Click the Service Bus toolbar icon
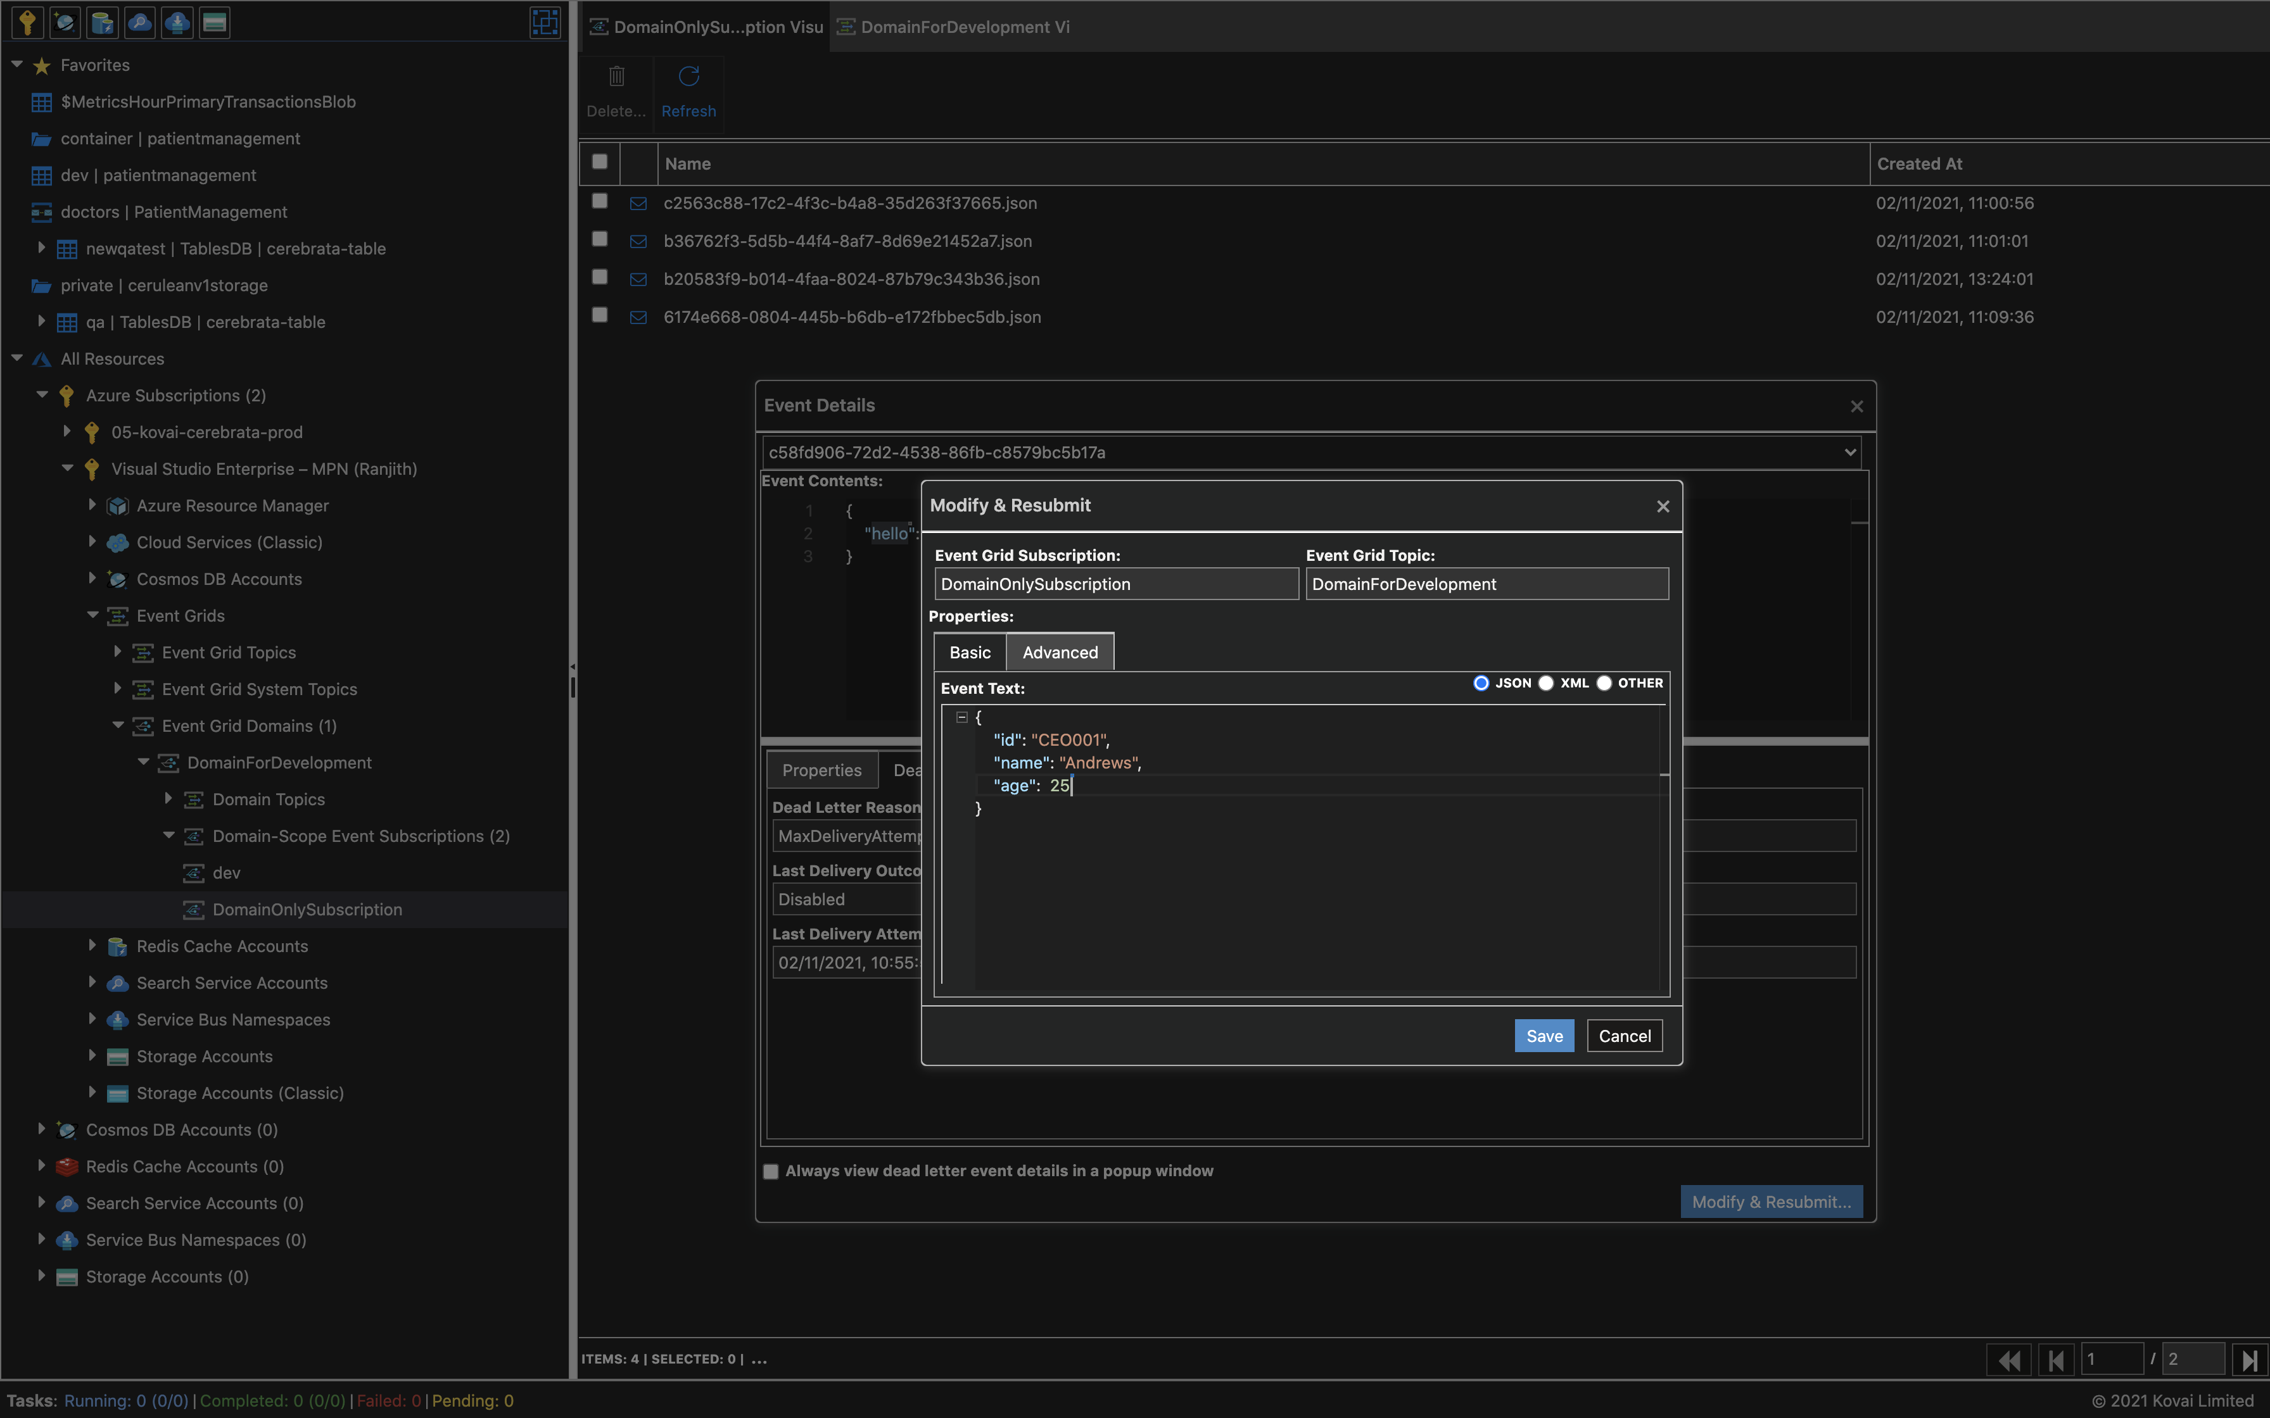 coord(177,22)
